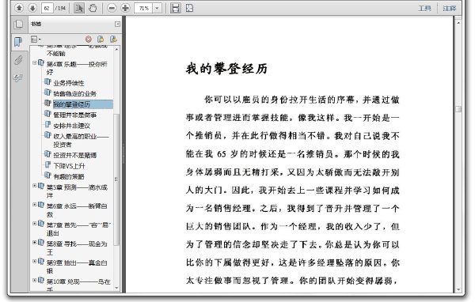Screen dimensions: 475x302
Task: Click the bookmark scrollbar down arrow
Action: tap(117, 289)
